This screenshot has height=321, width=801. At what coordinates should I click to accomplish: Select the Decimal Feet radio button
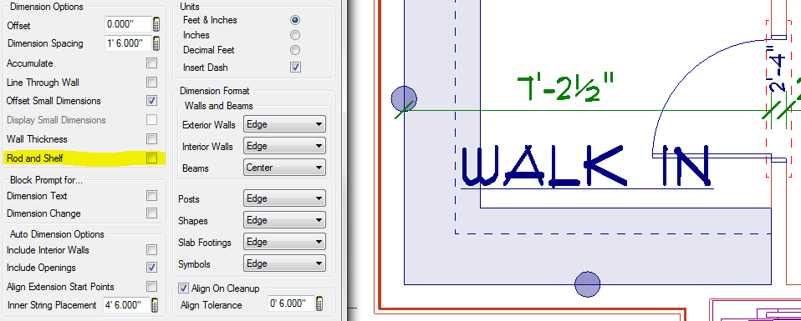(x=295, y=50)
